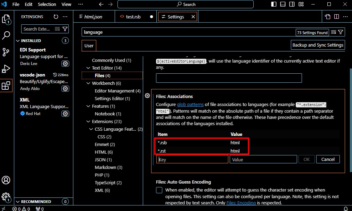Collapse the RECOMMENDED extensions section
352x211 pixels.
coord(18,202)
